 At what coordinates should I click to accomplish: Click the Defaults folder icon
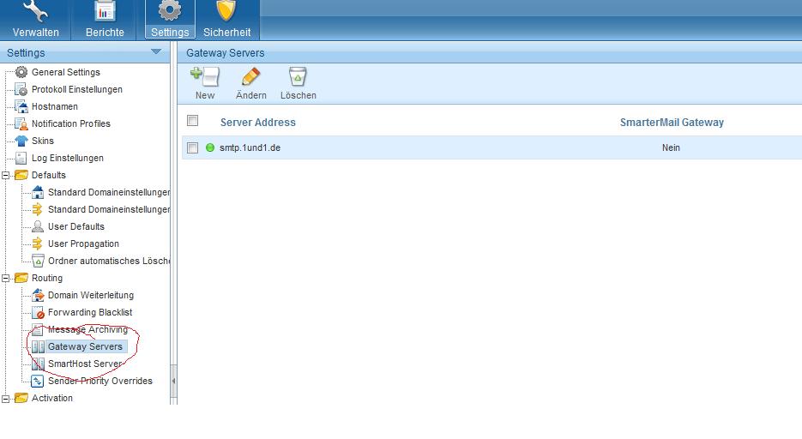(x=21, y=175)
